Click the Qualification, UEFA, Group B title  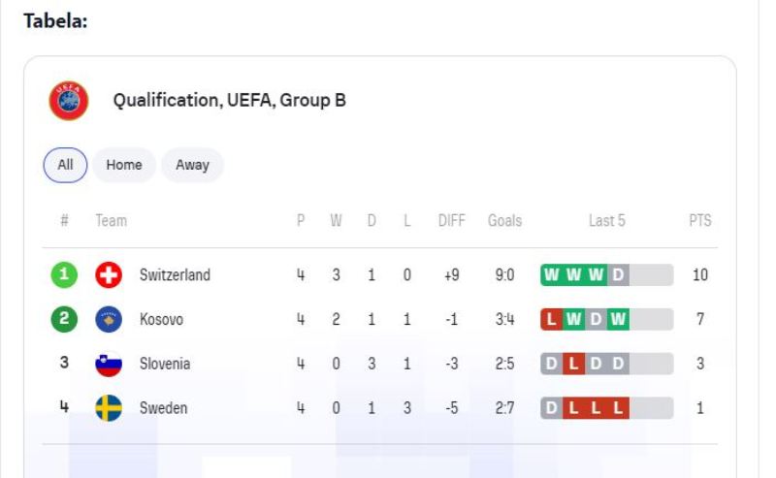pos(230,100)
